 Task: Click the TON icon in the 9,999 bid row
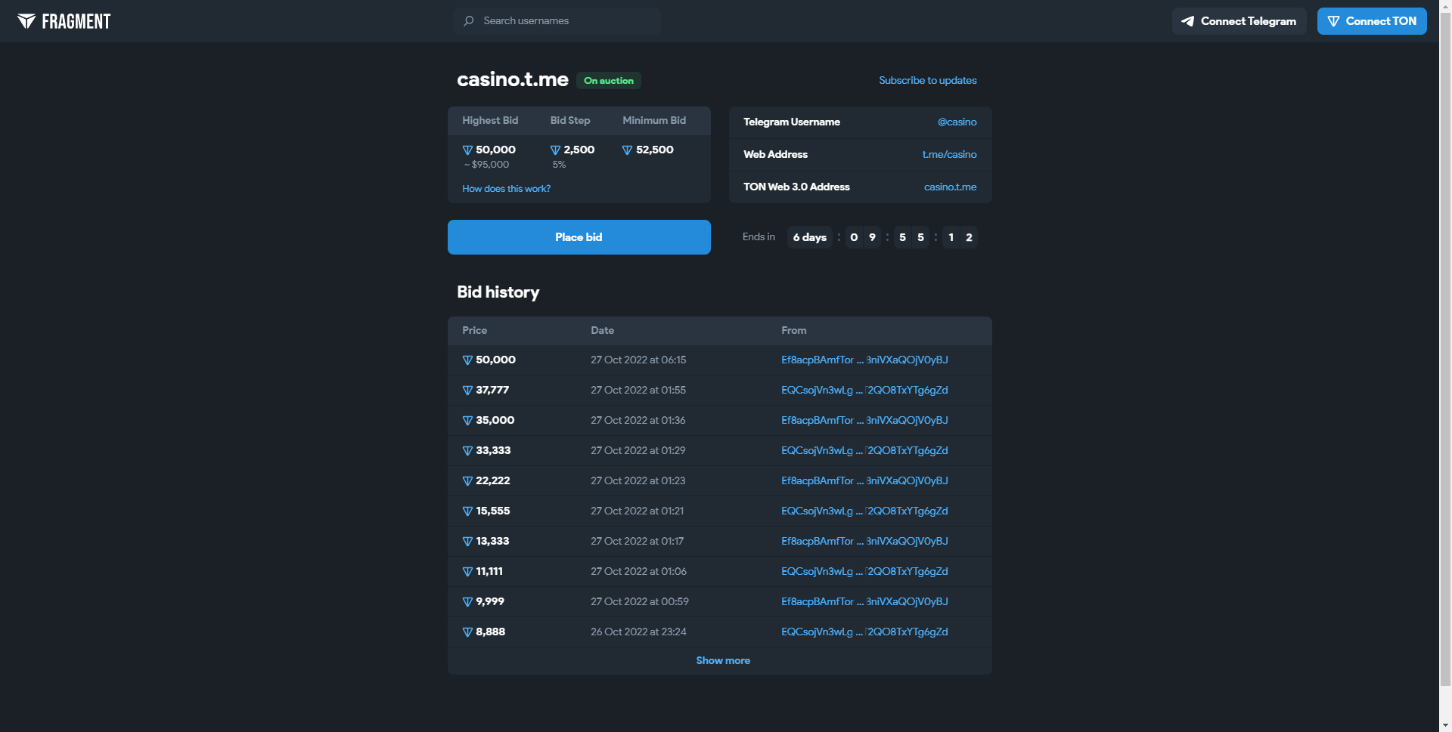[467, 602]
